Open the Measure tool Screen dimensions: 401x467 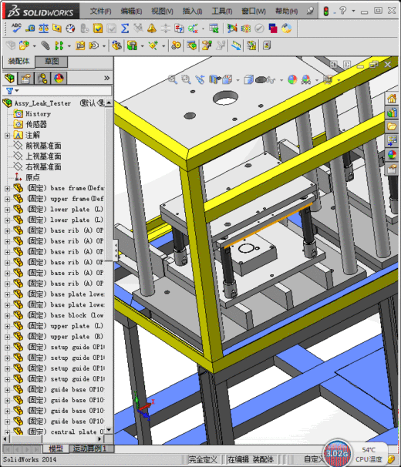tap(30, 29)
